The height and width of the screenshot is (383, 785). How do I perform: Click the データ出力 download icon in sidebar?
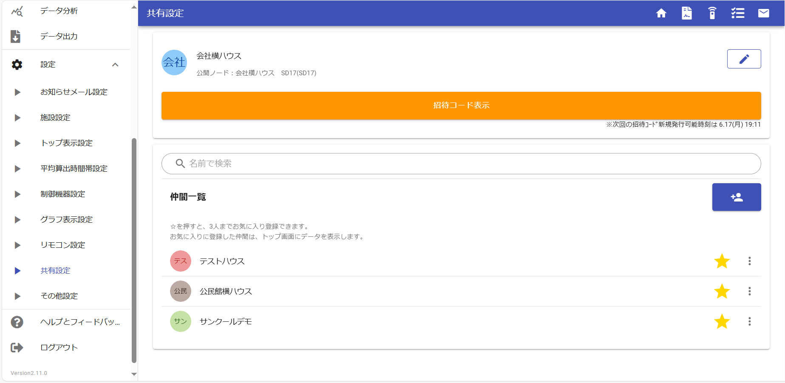(x=16, y=37)
